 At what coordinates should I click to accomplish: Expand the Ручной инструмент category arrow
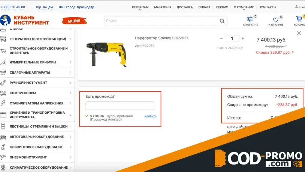coord(70,83)
